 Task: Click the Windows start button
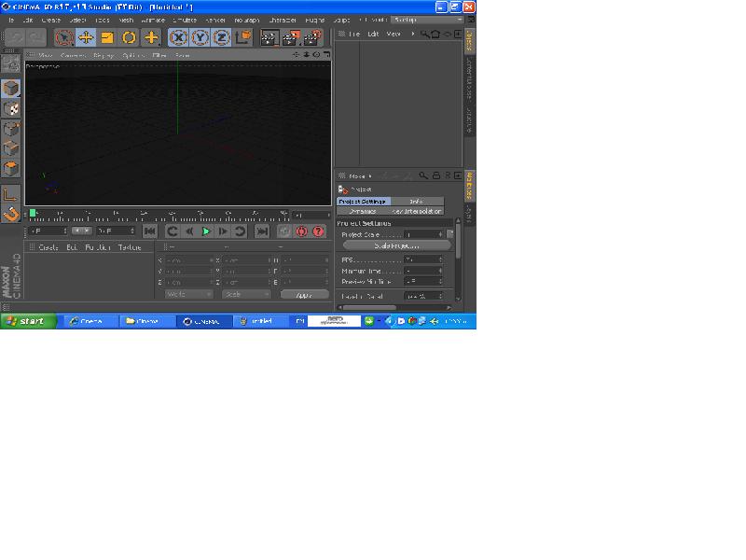(x=28, y=321)
